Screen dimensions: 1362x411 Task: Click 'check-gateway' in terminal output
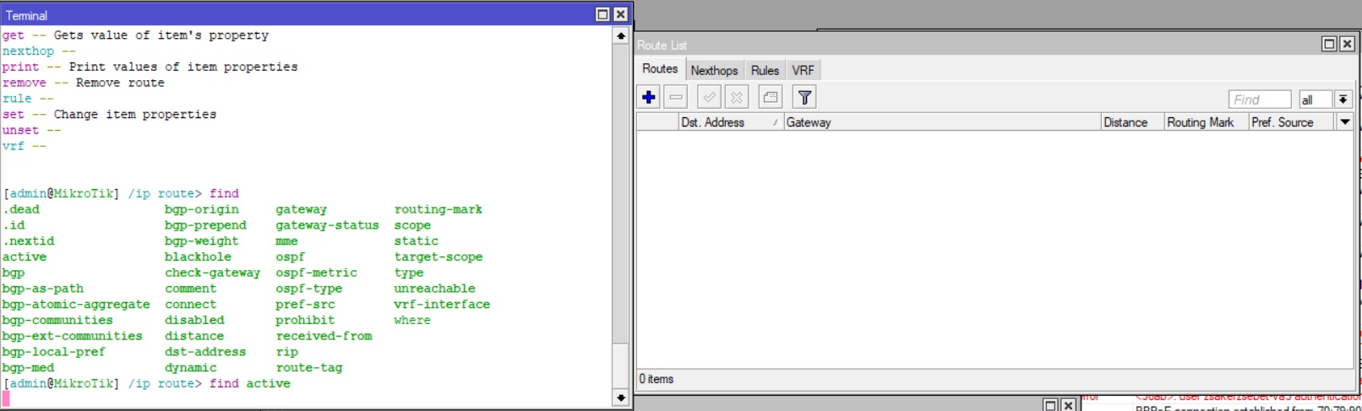coord(212,273)
